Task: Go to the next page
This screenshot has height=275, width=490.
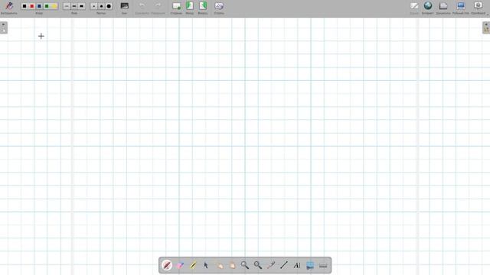Action: click(203, 5)
